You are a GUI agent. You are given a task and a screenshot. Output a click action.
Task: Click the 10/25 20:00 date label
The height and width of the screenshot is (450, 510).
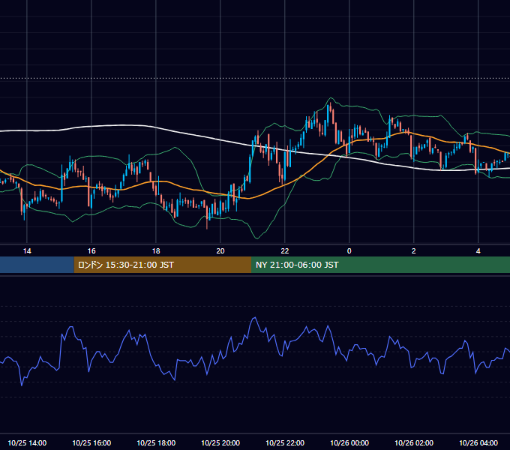tap(220, 442)
